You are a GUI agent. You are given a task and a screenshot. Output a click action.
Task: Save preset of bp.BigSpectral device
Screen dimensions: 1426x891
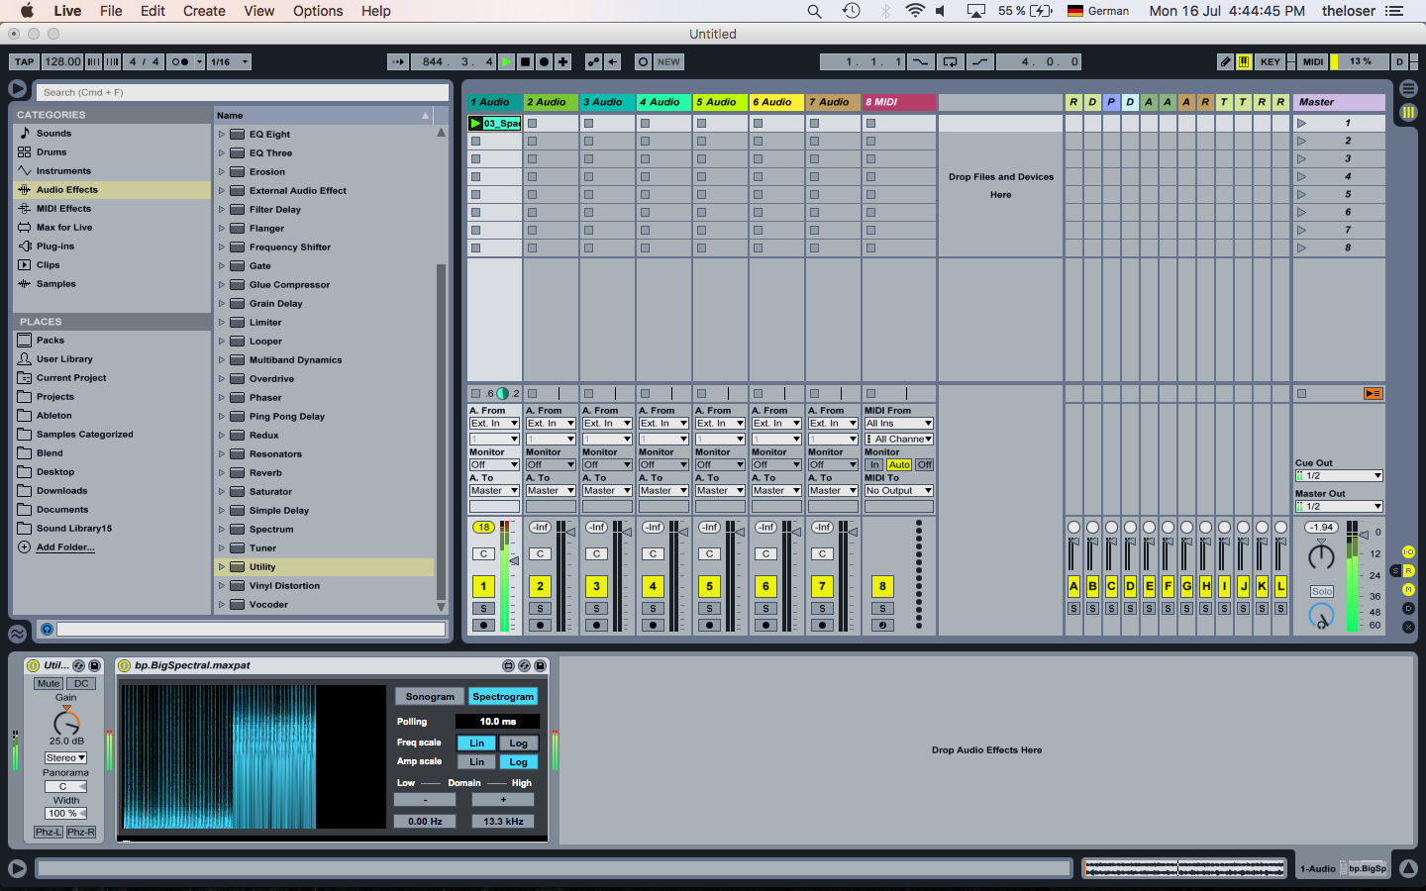point(540,665)
